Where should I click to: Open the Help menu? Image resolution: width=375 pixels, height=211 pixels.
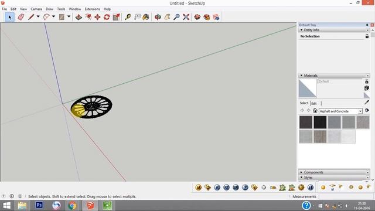[107, 9]
